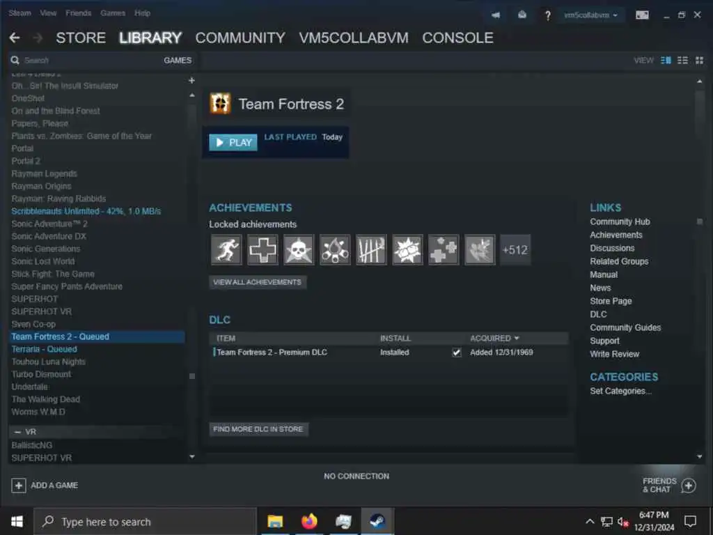Click the medic cross locked achievement
This screenshot has width=713, height=535.
click(263, 249)
